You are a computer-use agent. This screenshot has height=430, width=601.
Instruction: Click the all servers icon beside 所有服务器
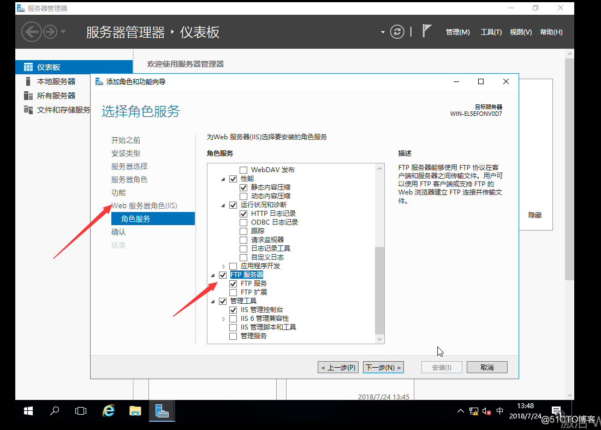coord(28,96)
